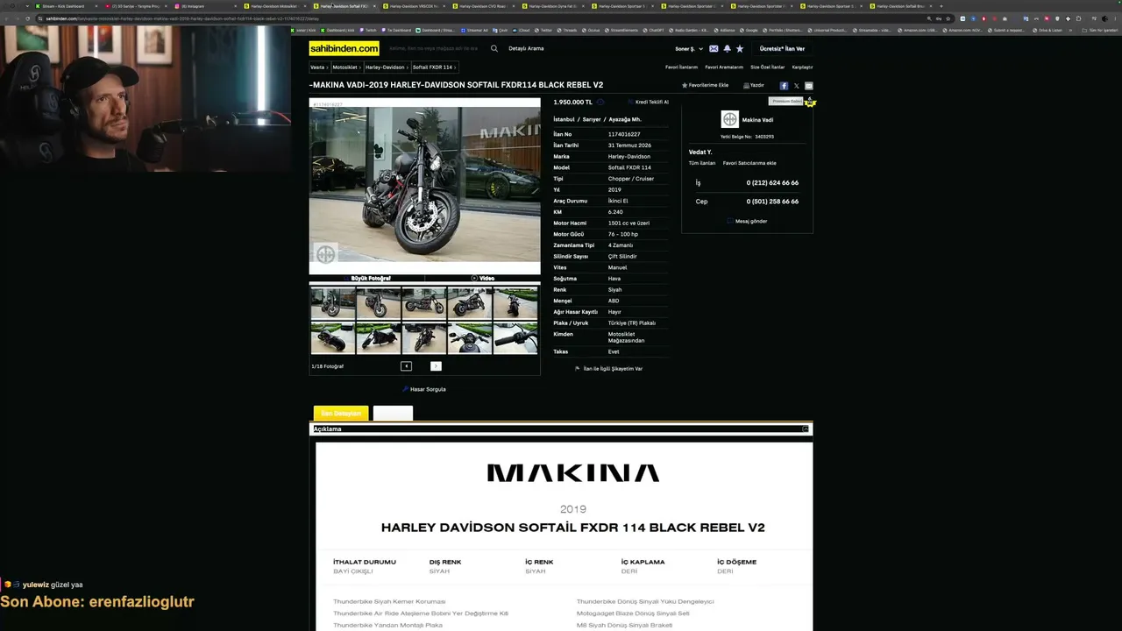The width and height of the screenshot is (1122, 631).
Task: Go to next photo page arrow
Action: pos(436,366)
